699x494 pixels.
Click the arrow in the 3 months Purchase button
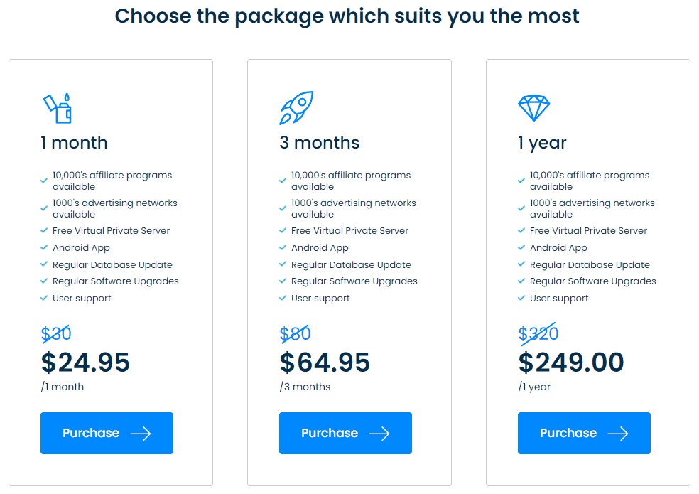[379, 434]
